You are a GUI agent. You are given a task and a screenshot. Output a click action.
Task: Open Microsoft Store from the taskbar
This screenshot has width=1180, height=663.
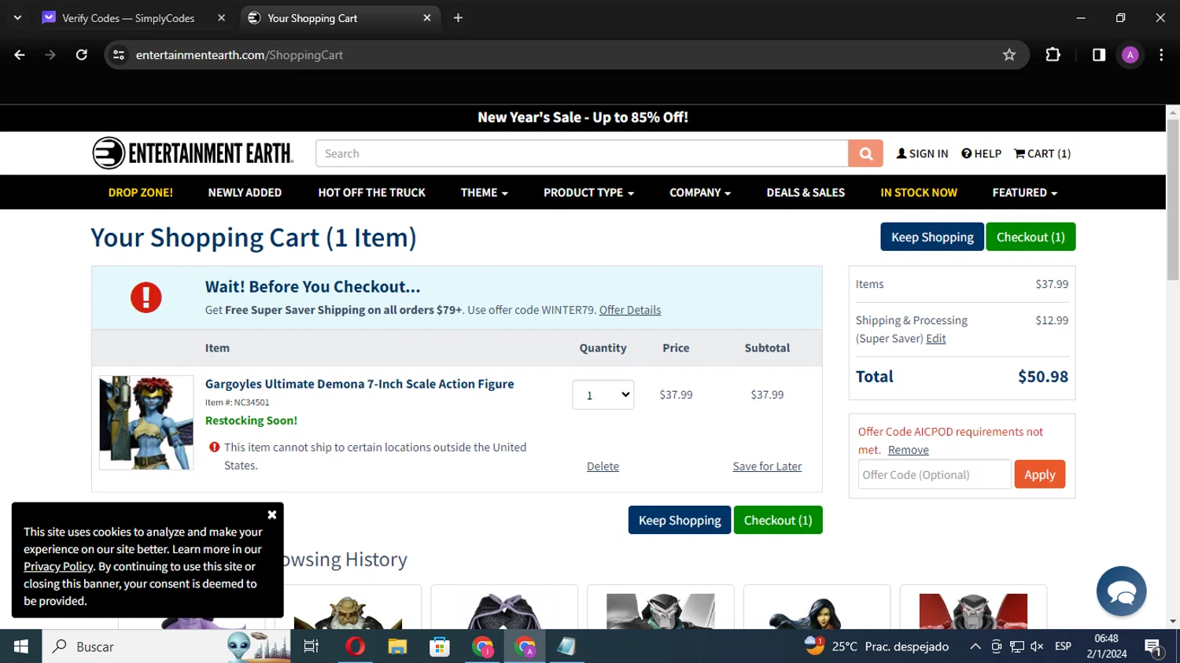pyautogui.click(x=440, y=646)
